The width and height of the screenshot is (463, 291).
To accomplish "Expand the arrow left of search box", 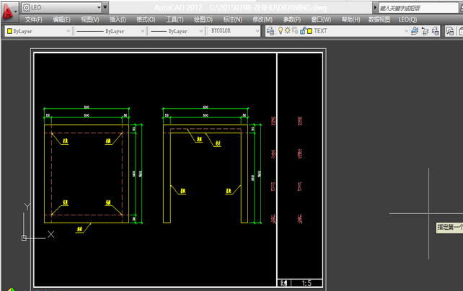I will [x=375, y=8].
